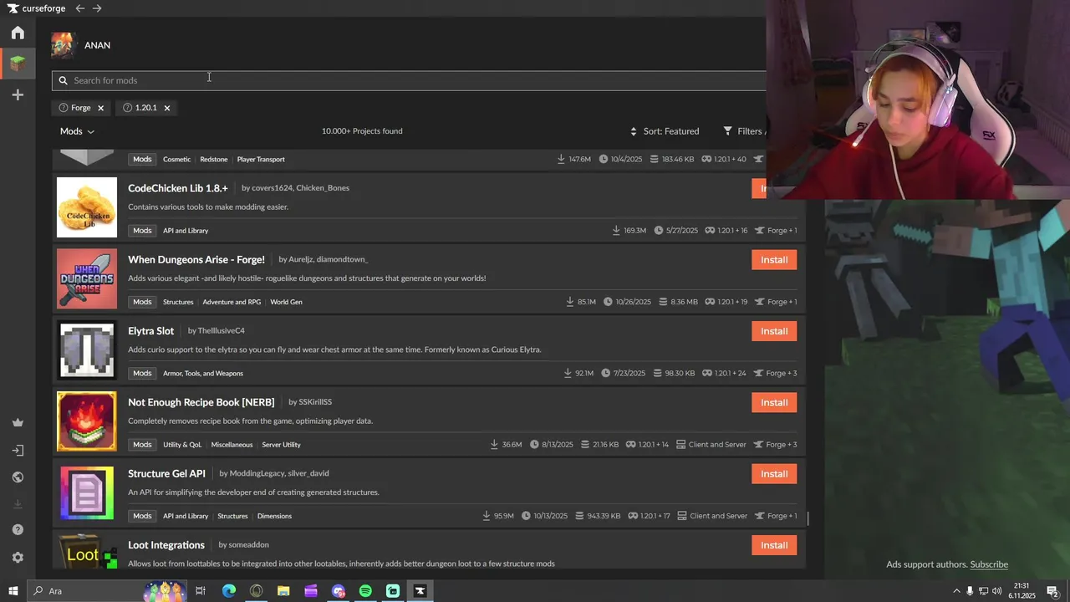Click the ANAN modpack avatar image
Image resolution: width=1070 pixels, height=602 pixels.
click(x=63, y=45)
